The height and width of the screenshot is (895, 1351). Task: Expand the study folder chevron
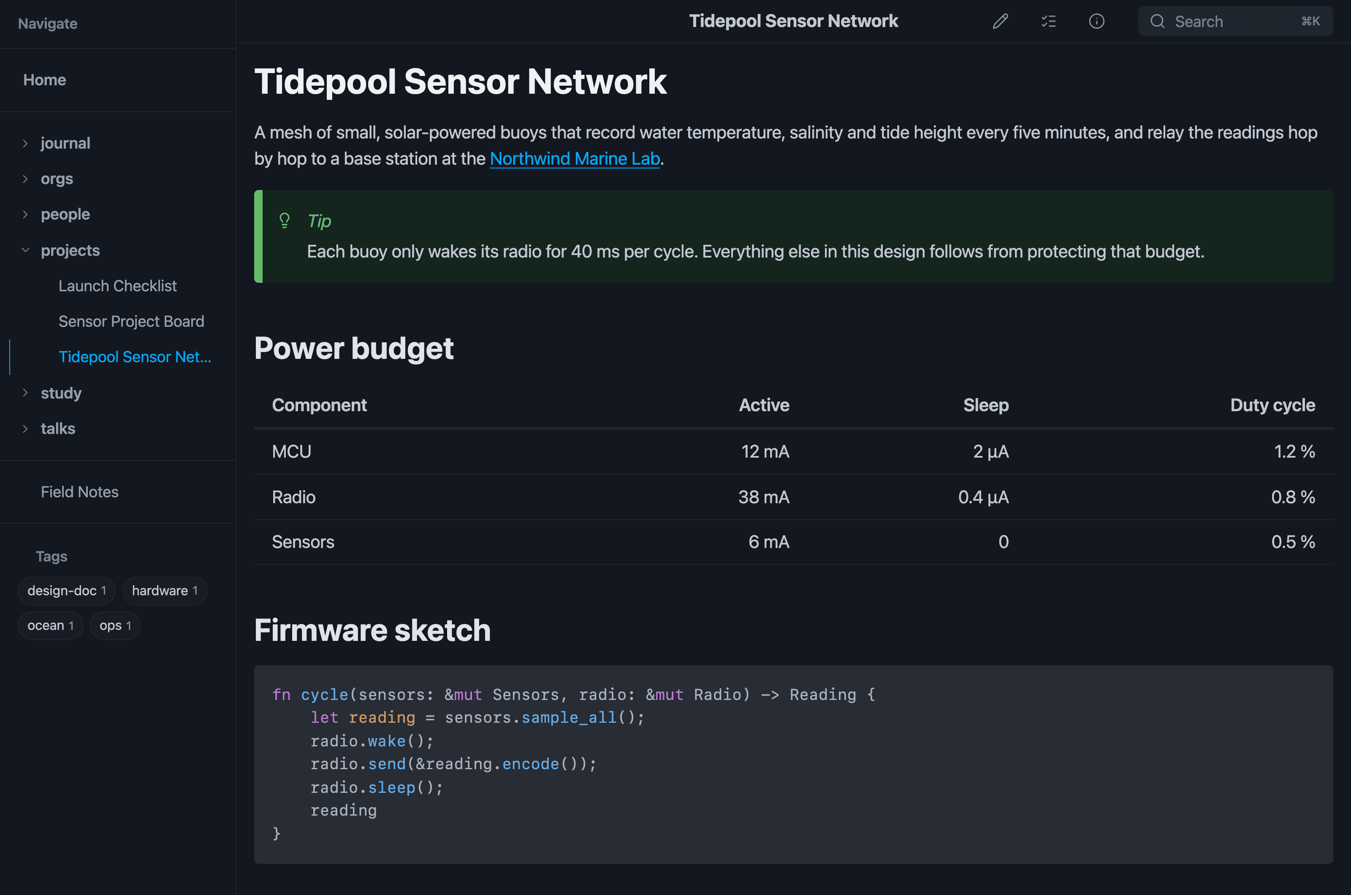pos(25,393)
